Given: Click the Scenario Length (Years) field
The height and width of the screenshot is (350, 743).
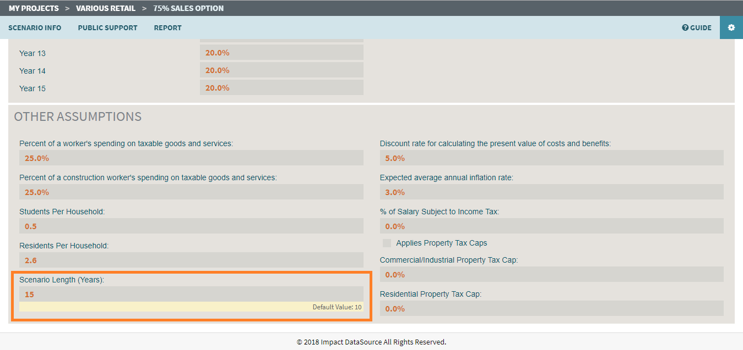Looking at the screenshot, I should 191,294.
